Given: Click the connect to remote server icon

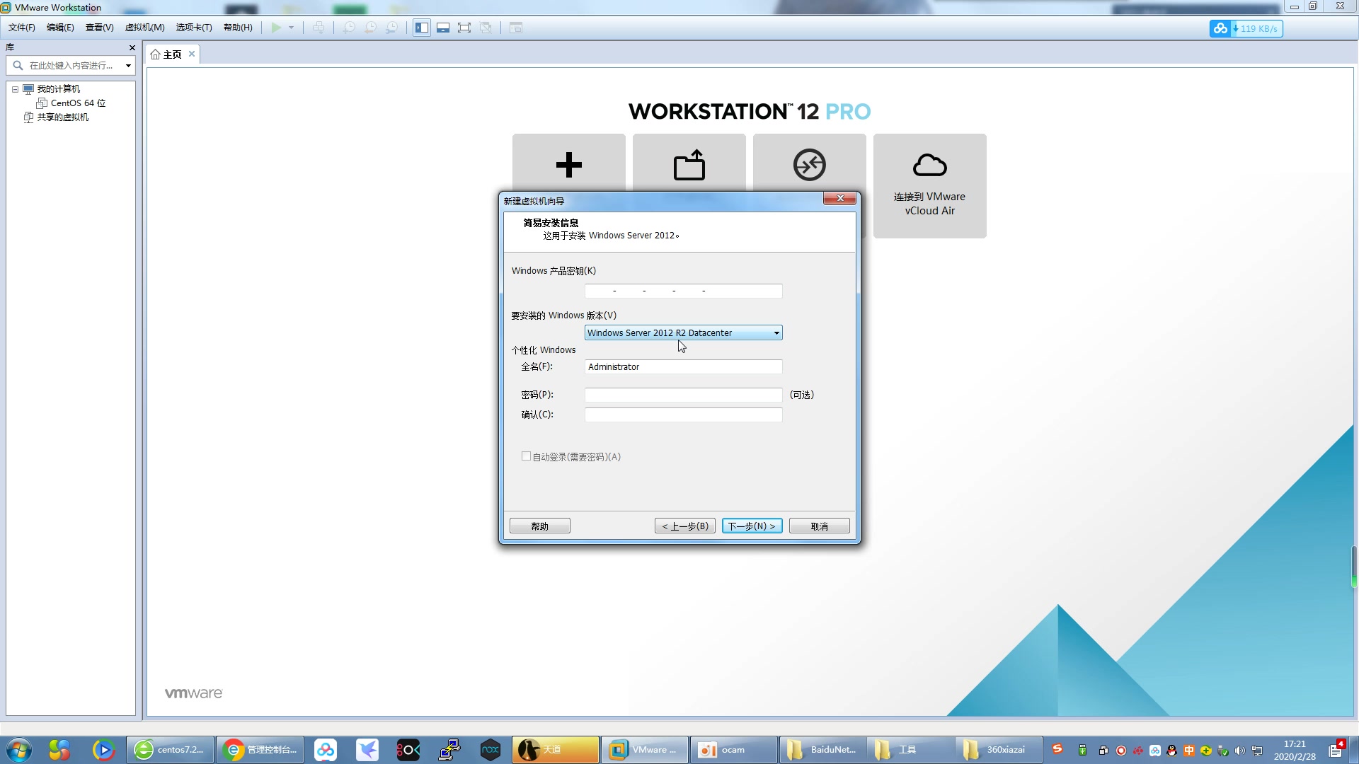Looking at the screenshot, I should click(x=809, y=165).
